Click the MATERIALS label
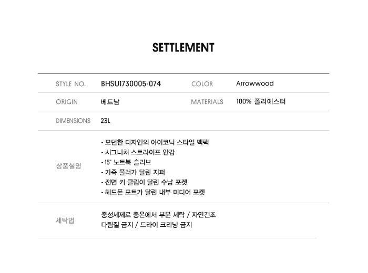The height and width of the screenshot is (273, 368). point(207,102)
